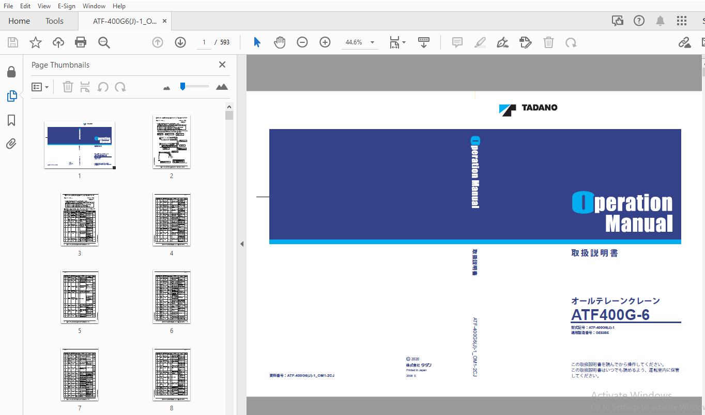Open fit page width tool

coord(397,42)
